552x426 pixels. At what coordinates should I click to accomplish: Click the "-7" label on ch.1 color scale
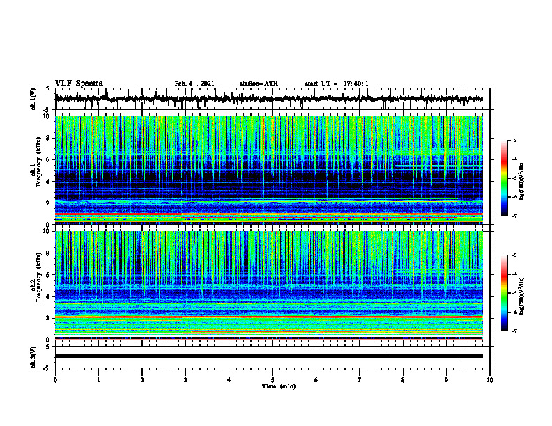pos(514,216)
